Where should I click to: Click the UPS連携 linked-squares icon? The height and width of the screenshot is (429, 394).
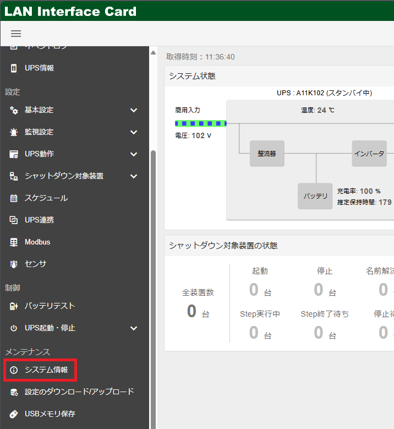14,220
